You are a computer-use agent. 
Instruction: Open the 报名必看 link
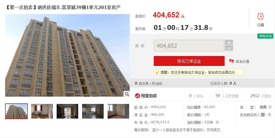[x=242, y=61]
